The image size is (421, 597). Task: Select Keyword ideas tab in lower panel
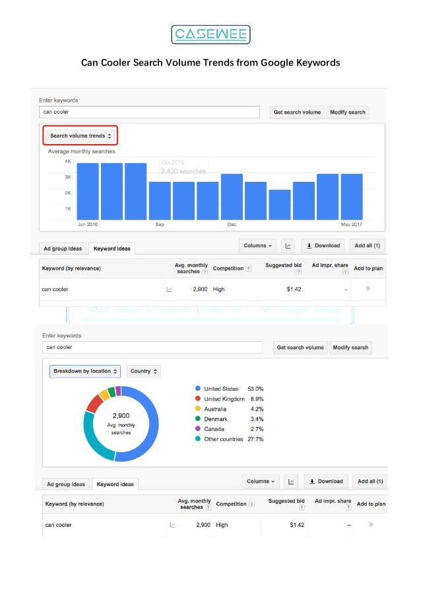(x=115, y=485)
